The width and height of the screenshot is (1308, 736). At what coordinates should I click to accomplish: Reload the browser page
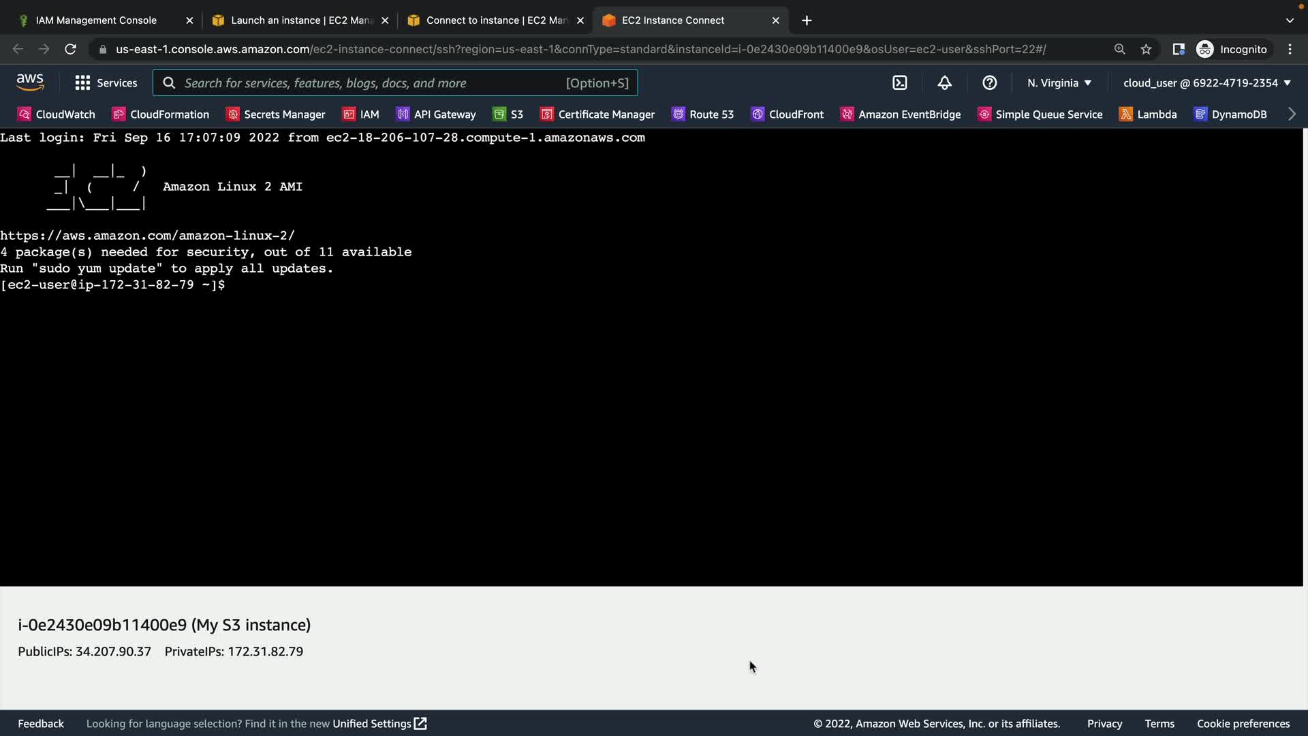click(70, 49)
